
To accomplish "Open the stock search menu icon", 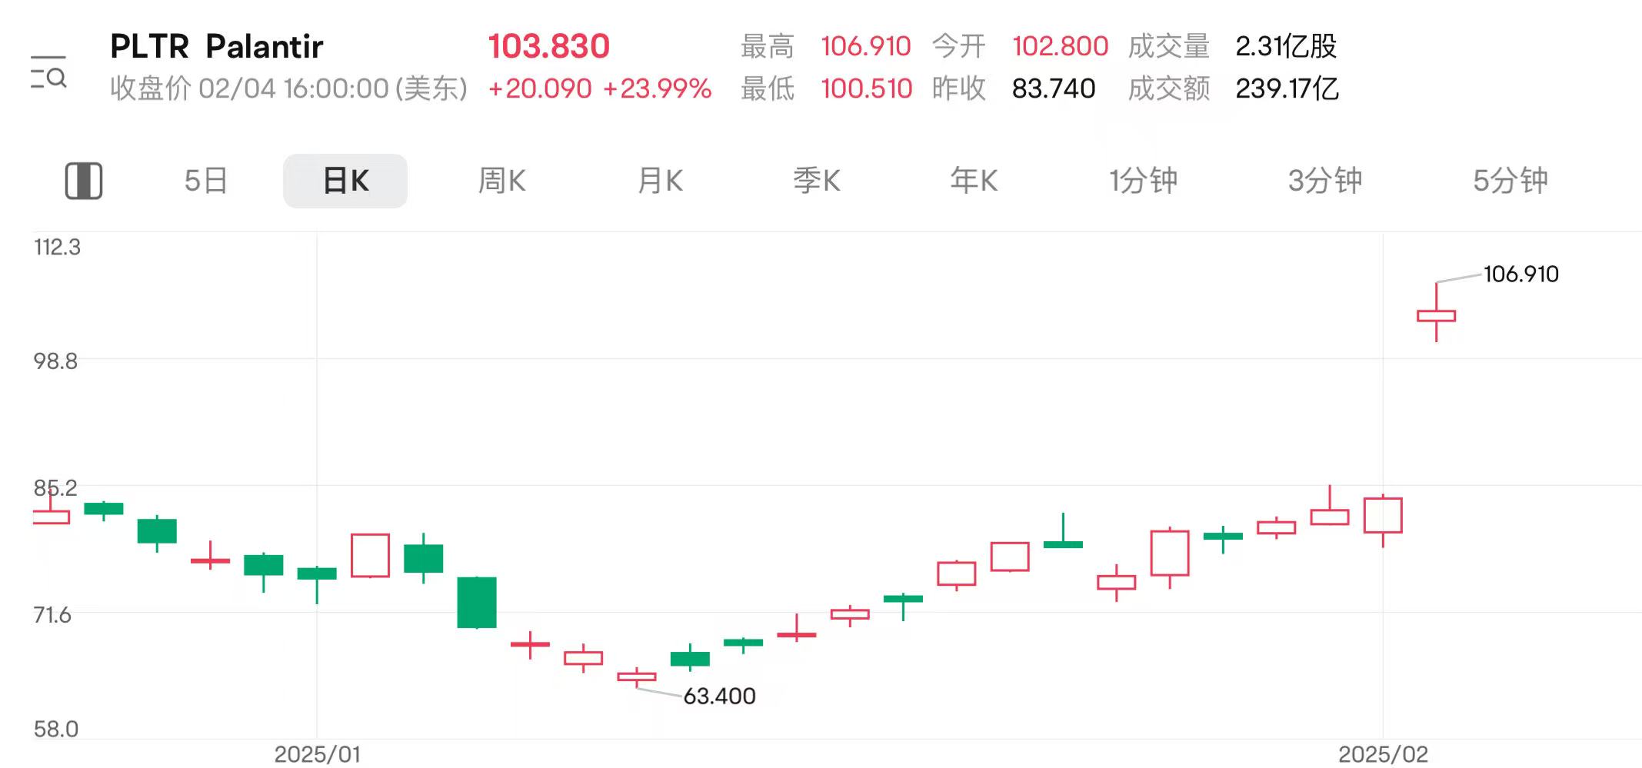I will click(48, 72).
